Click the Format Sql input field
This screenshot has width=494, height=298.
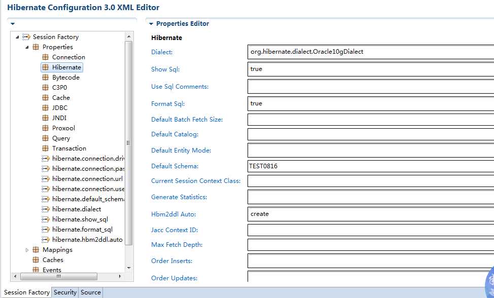tap(371, 103)
